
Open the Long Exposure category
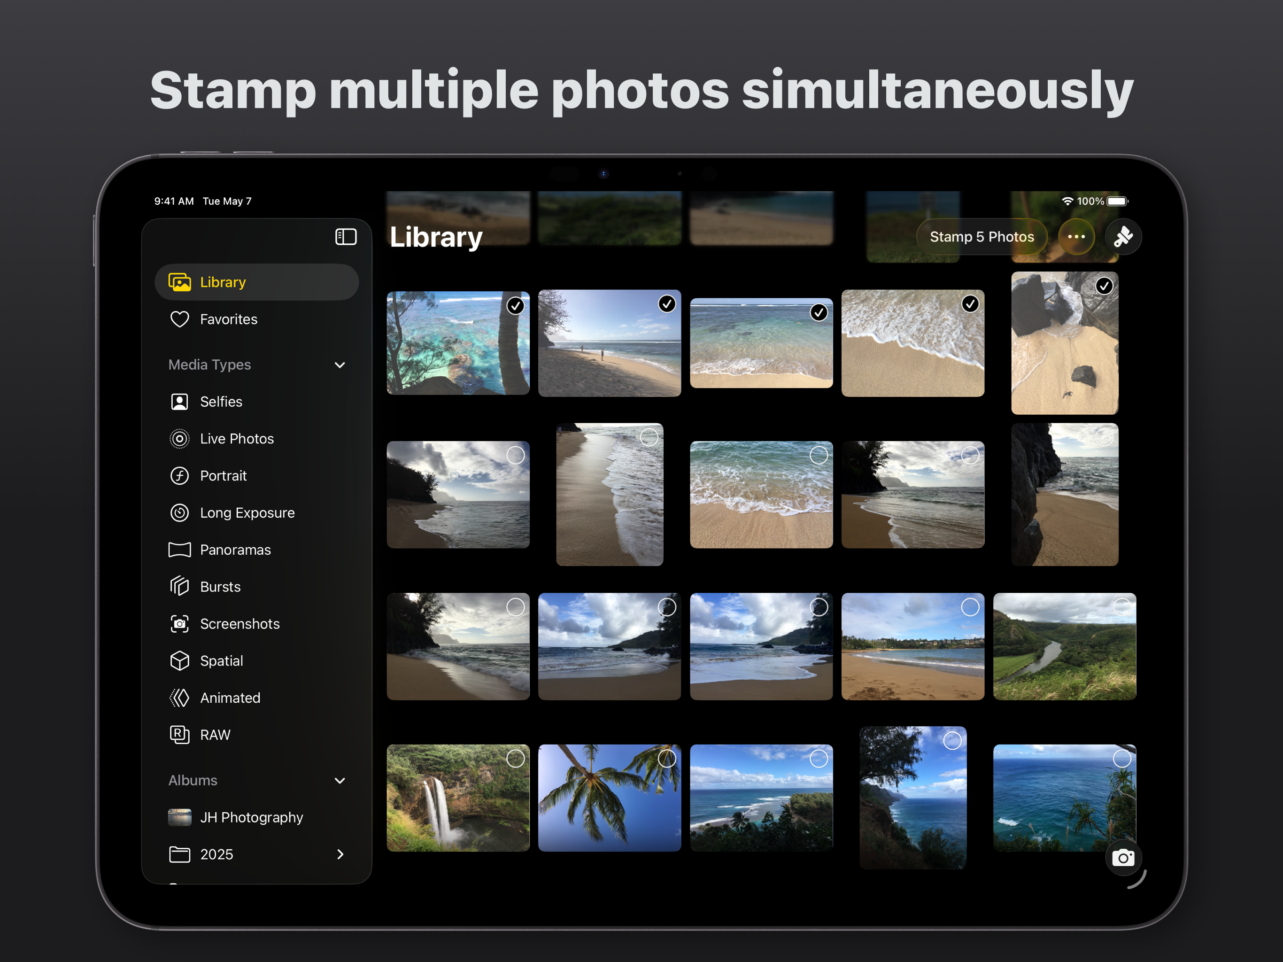click(x=247, y=513)
